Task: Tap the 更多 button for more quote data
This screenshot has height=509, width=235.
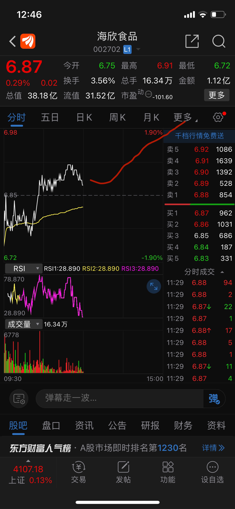Action: click(x=217, y=95)
